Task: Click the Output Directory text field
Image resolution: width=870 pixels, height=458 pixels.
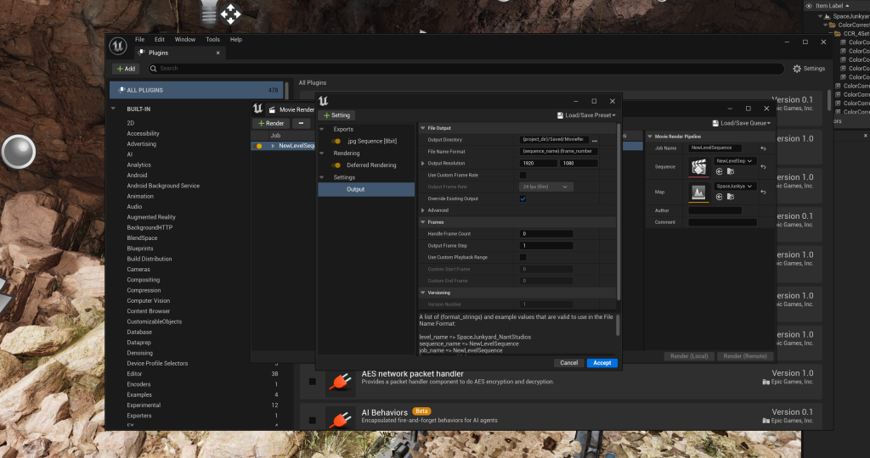Action: point(554,140)
